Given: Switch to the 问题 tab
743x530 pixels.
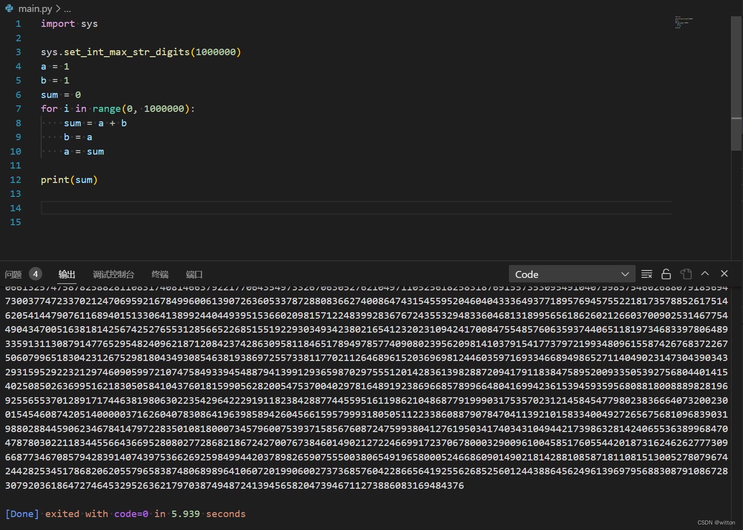Looking at the screenshot, I should tap(13, 274).
